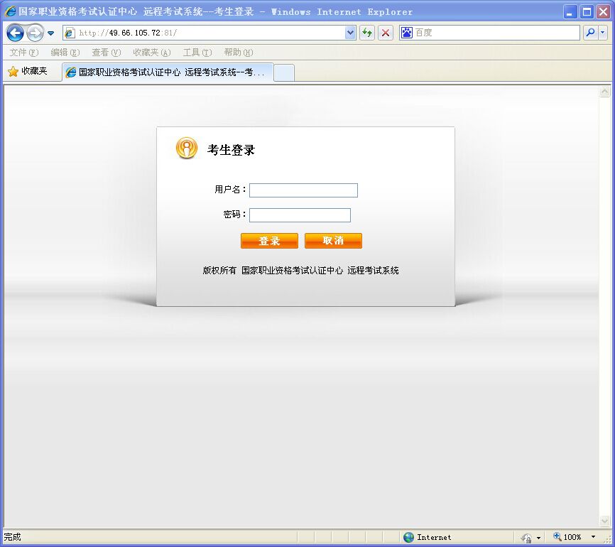Go forward with the Forward arrow button
This screenshot has width=615, height=547.
(36, 33)
